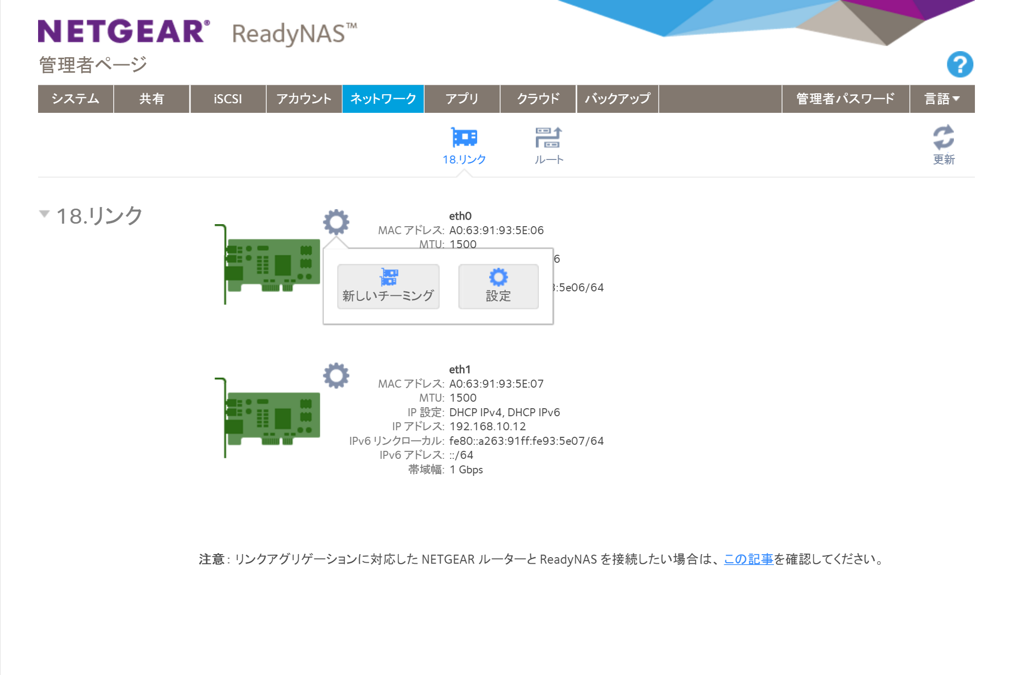Switch to the 共有 tab
Image resolution: width=1012 pixels, height=675 pixels.
tap(152, 99)
